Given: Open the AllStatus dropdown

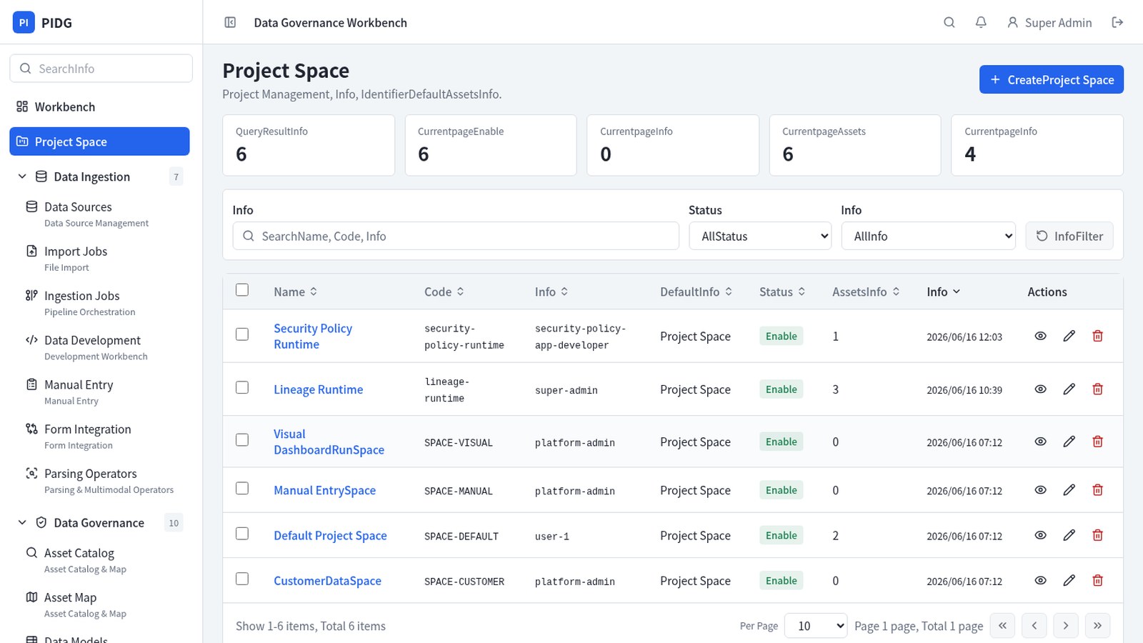Looking at the screenshot, I should (760, 236).
